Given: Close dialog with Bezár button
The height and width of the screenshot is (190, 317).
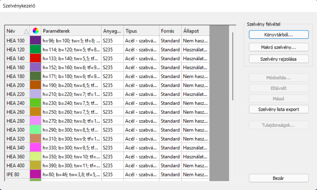Looking at the screenshot, I should tap(278, 178).
